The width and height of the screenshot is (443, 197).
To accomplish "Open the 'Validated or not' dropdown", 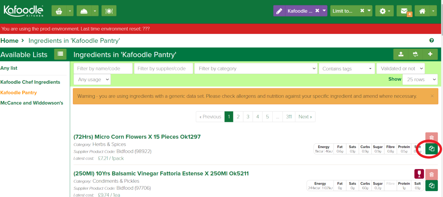I will click(401, 68).
